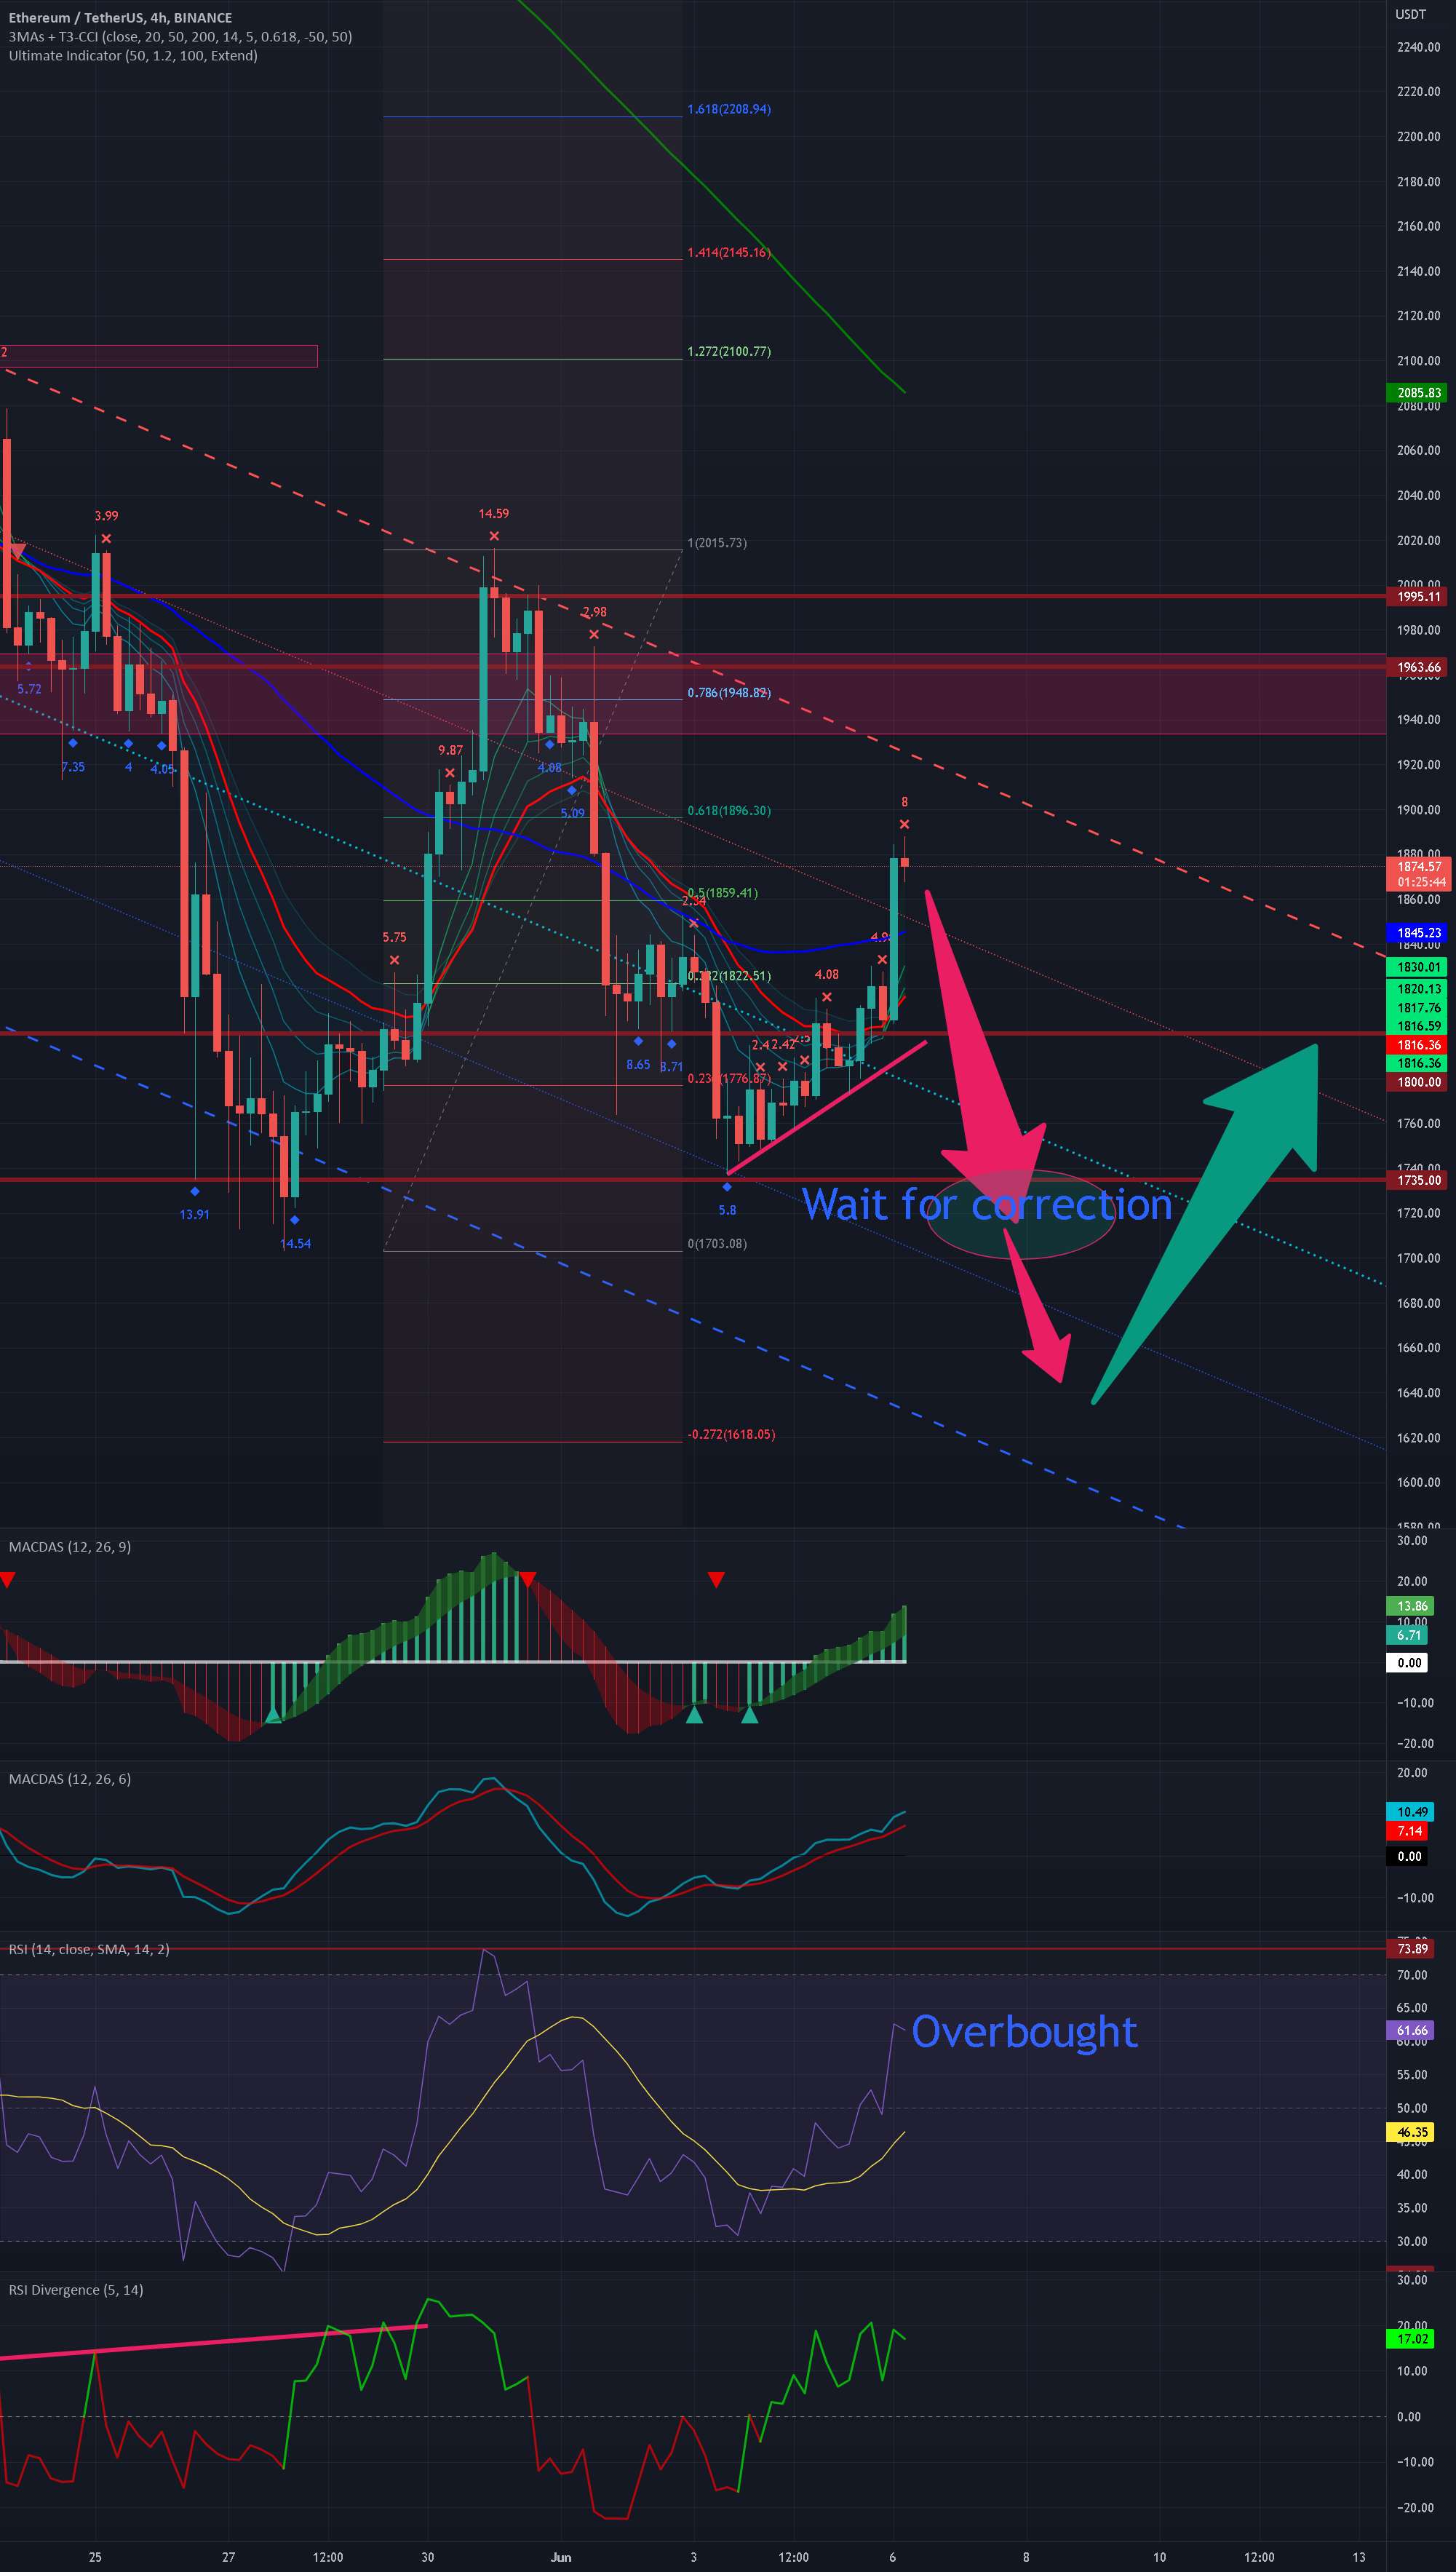Click the 13.91 swing low label
The height and width of the screenshot is (2572, 1456).
coord(194,1214)
